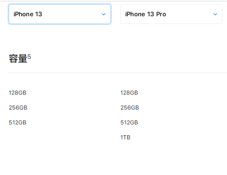Click the chevron arrow in iPhone 13 Pro selector
This screenshot has height=175, width=227.
215,14
